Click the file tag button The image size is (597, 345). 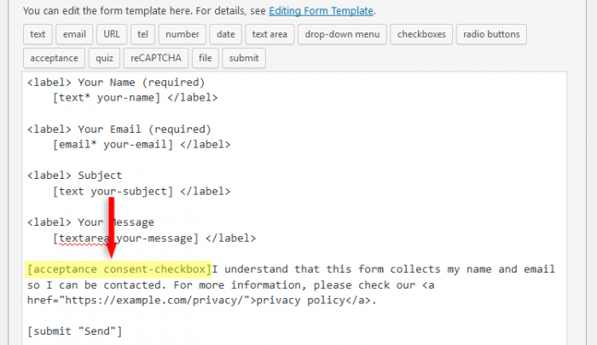pyautogui.click(x=205, y=58)
